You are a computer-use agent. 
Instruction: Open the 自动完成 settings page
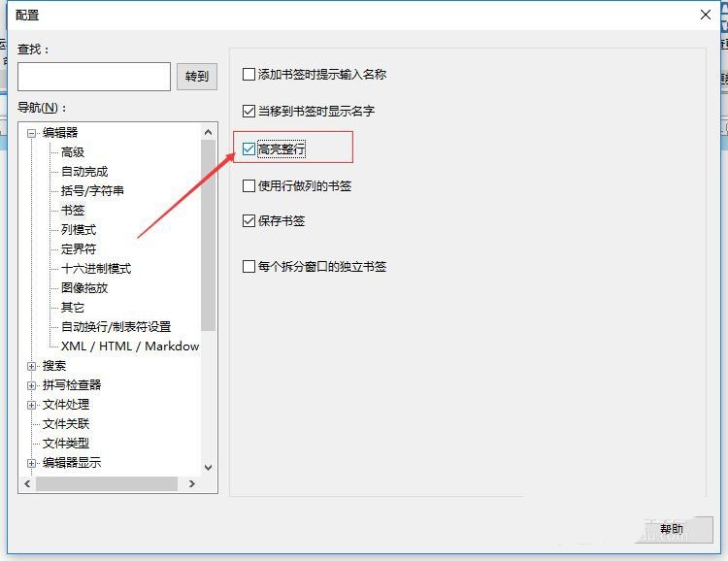click(x=84, y=172)
